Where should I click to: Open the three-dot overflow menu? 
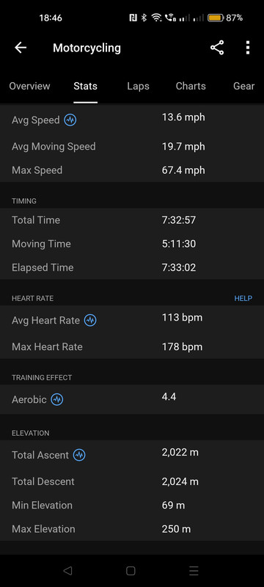(248, 48)
